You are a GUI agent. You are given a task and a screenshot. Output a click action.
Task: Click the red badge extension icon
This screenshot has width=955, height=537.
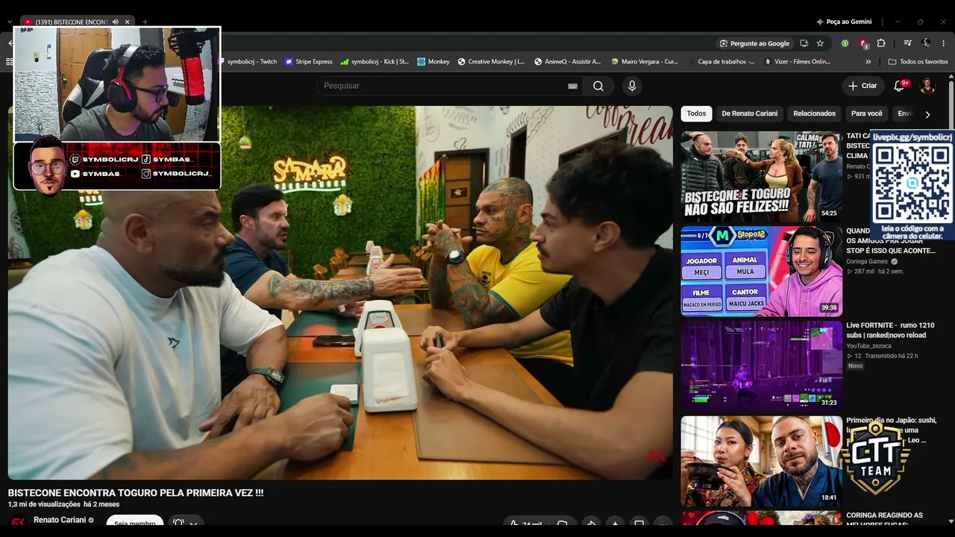pyautogui.click(x=863, y=43)
